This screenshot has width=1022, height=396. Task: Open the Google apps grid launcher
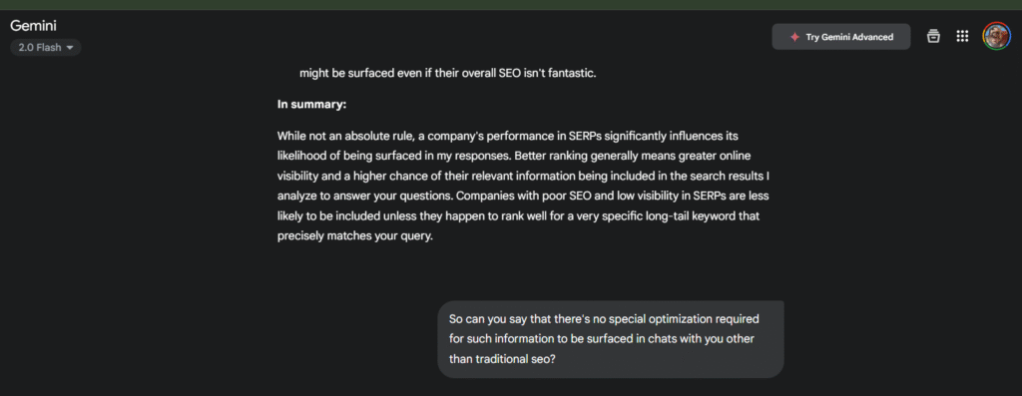coord(962,37)
